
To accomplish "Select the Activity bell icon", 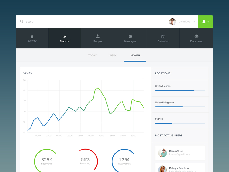I will click(32, 36).
